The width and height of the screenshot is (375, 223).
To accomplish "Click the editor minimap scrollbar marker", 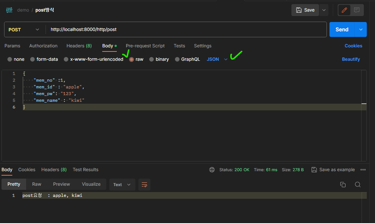I will click(x=364, y=104).
